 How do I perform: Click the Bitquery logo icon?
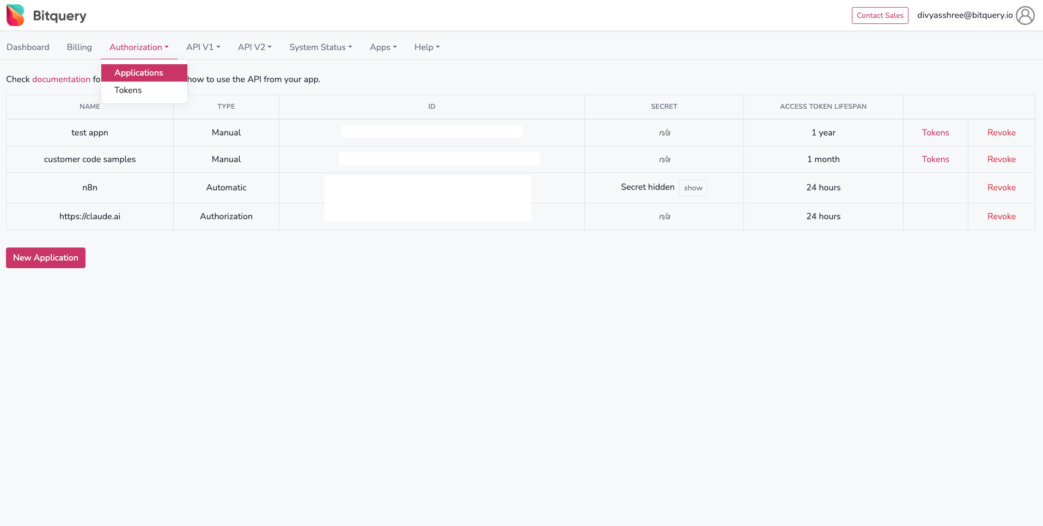point(15,15)
